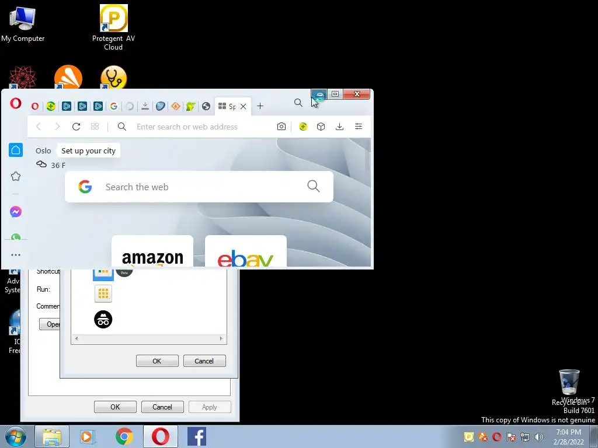Open the Easy Setup sliders icon

359,127
